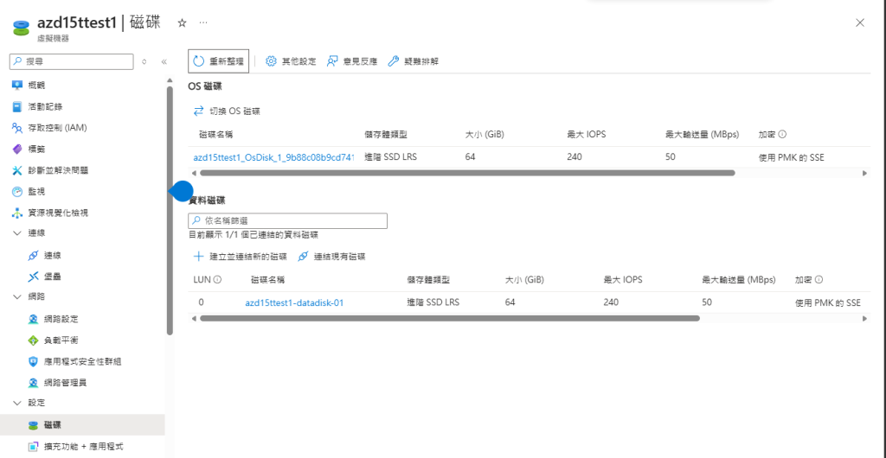
Task: Open the azd15ttest1-datadisk-01 link
Action: (294, 303)
